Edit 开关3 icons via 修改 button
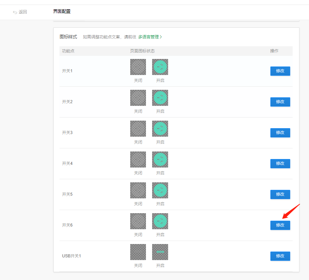Viewport: 309px width, 280px height. 280,133
